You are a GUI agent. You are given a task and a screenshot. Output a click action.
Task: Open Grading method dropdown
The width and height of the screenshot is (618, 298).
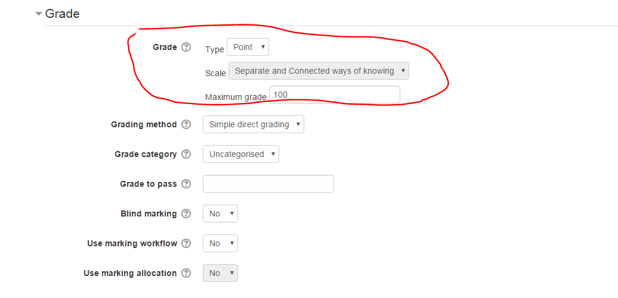point(254,124)
